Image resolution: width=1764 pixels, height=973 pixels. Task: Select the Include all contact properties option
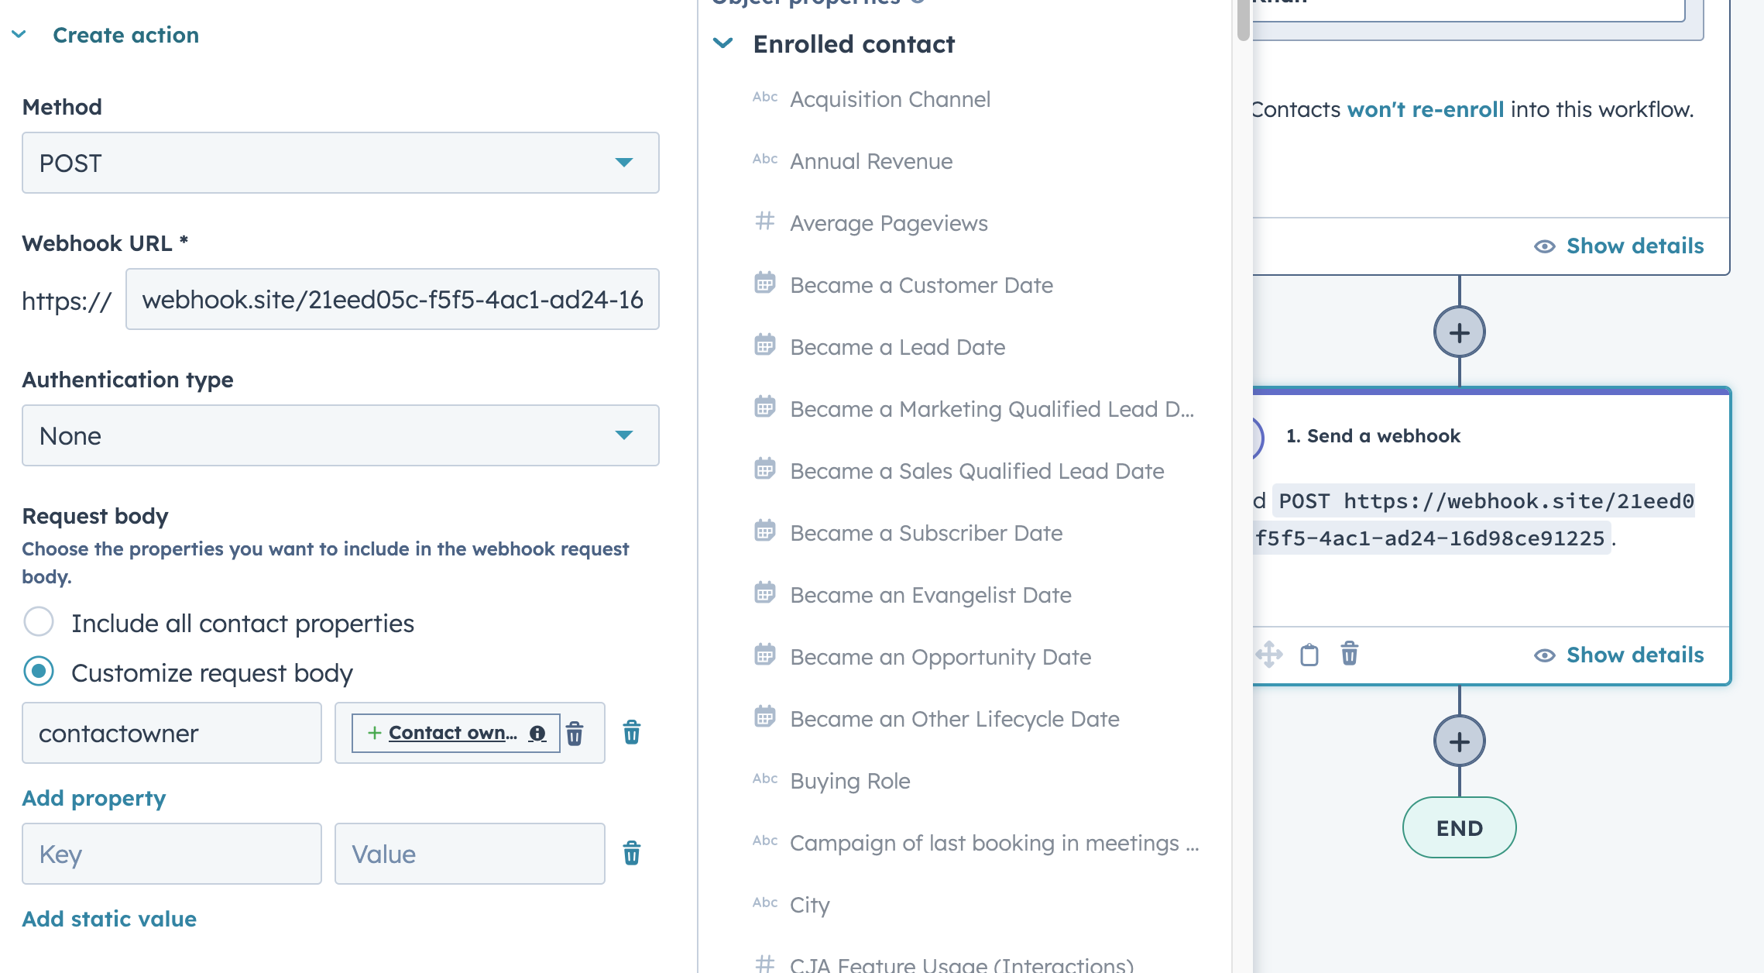coord(38,621)
